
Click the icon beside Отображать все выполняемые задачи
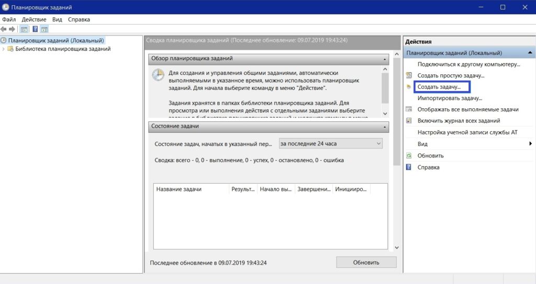(x=409, y=109)
